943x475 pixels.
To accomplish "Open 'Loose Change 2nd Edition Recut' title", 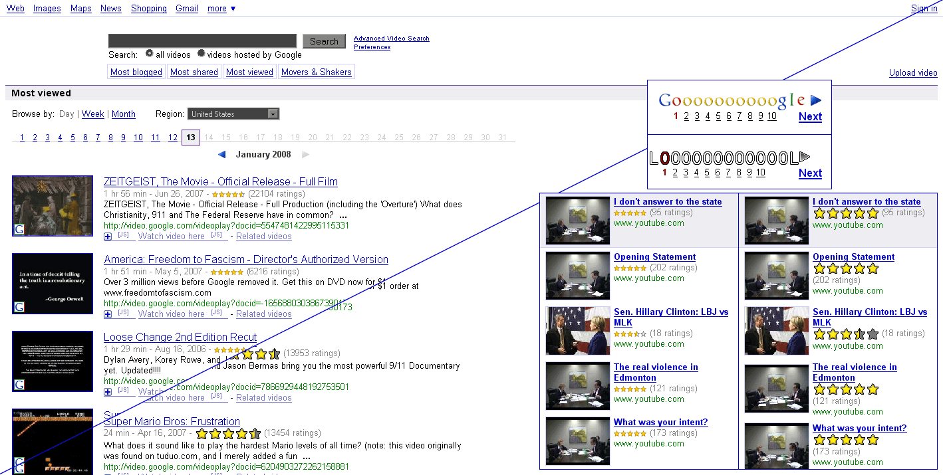I will coord(180,337).
